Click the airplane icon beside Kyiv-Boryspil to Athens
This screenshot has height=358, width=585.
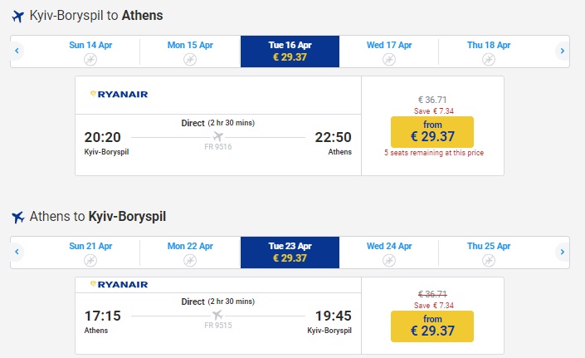tap(17, 16)
